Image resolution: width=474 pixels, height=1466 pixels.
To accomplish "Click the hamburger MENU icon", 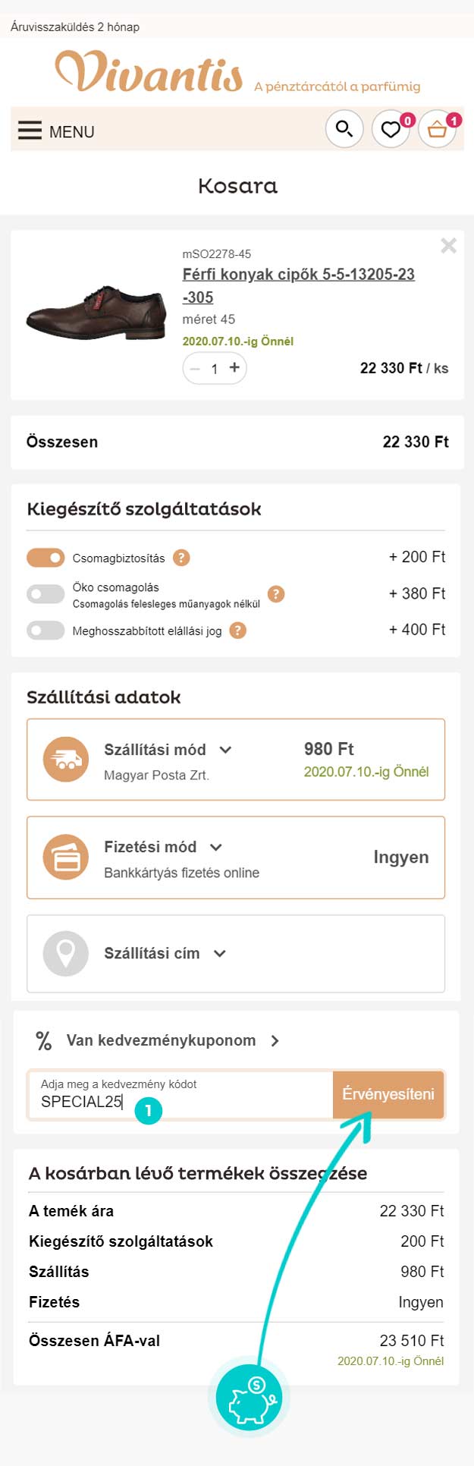I will tap(30, 131).
